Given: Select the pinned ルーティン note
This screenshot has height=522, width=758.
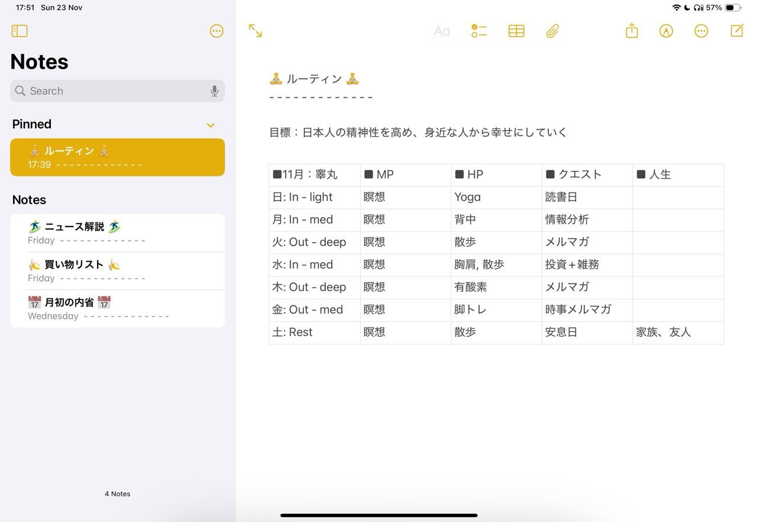Looking at the screenshot, I should pos(117,157).
